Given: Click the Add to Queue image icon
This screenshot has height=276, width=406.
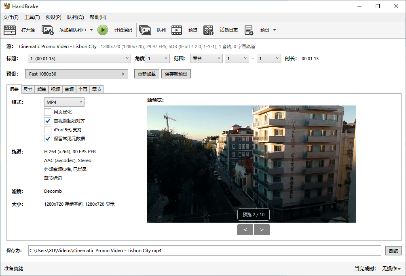Looking at the screenshot, I should click(48, 30).
